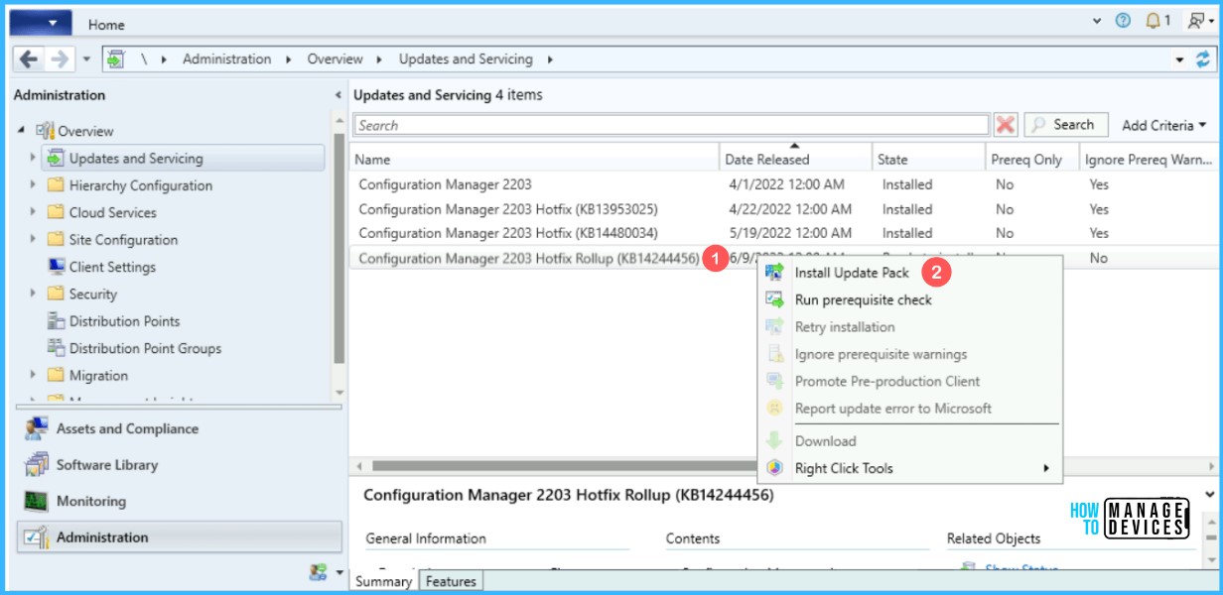Click the Monitoring workspace icon

tap(37, 502)
